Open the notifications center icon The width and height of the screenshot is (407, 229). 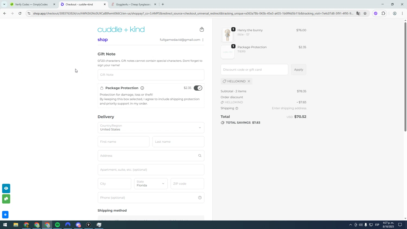[400, 225]
